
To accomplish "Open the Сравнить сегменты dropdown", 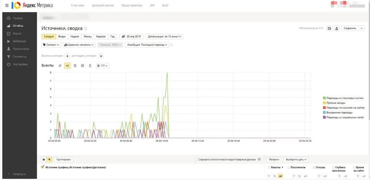I will point(79,45).
